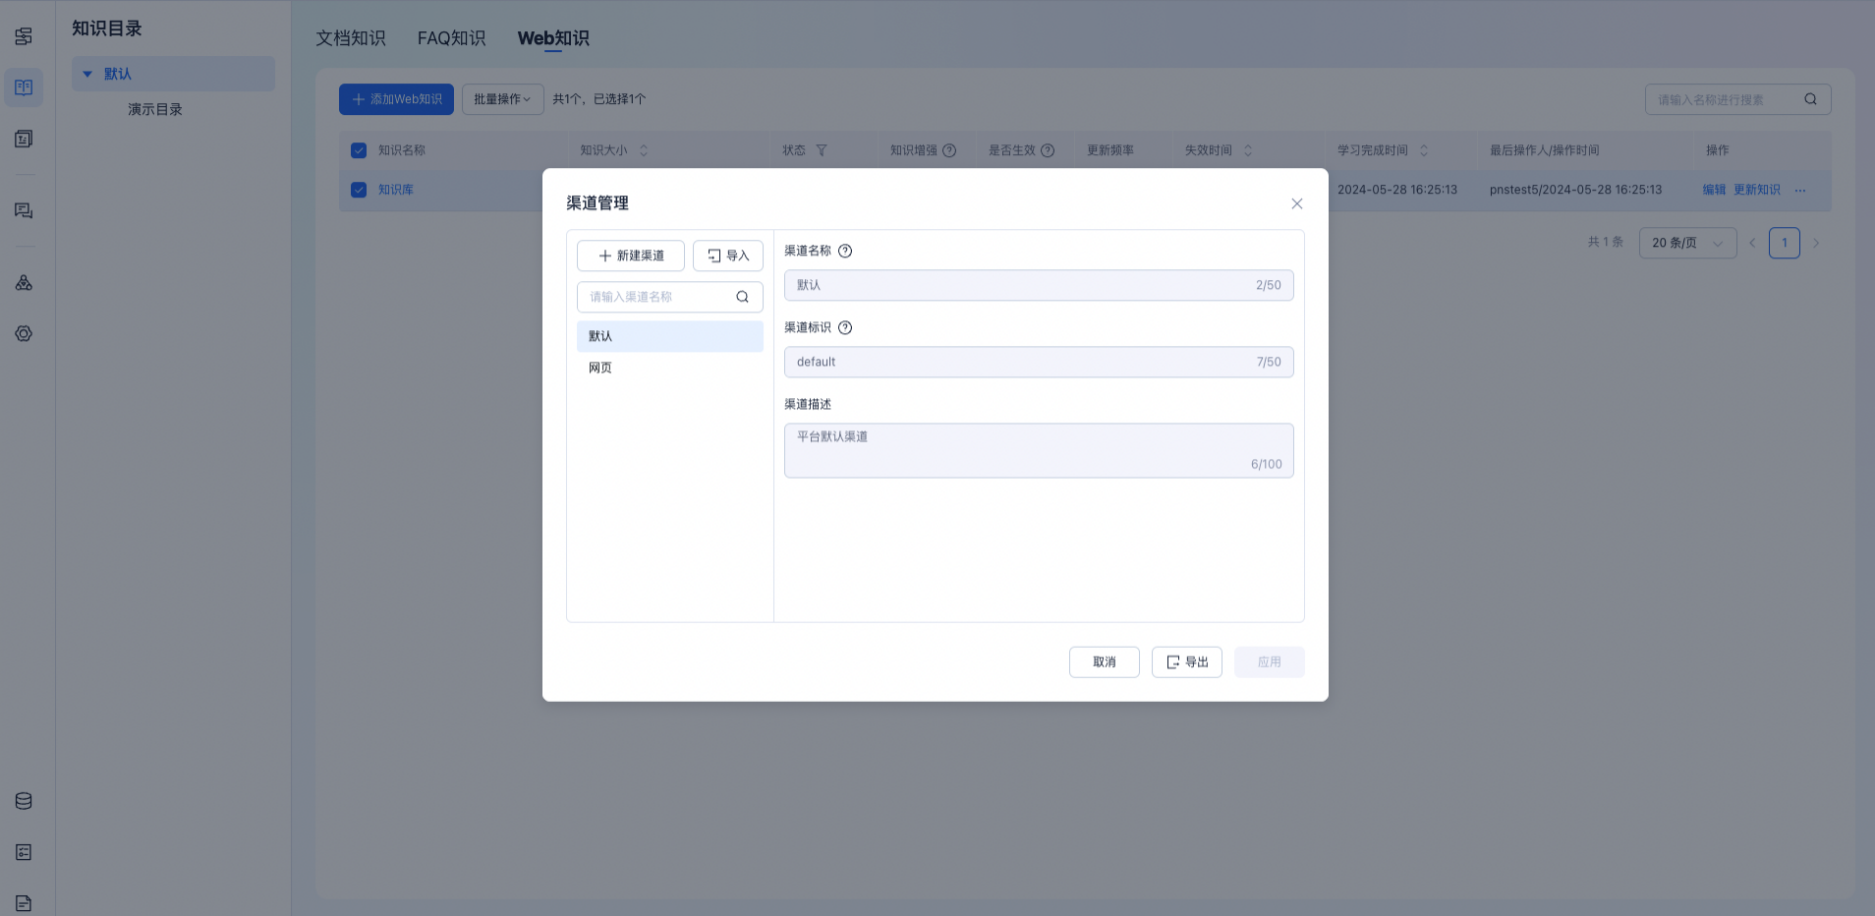
Task: Go to next page arrow
Action: (1816, 243)
